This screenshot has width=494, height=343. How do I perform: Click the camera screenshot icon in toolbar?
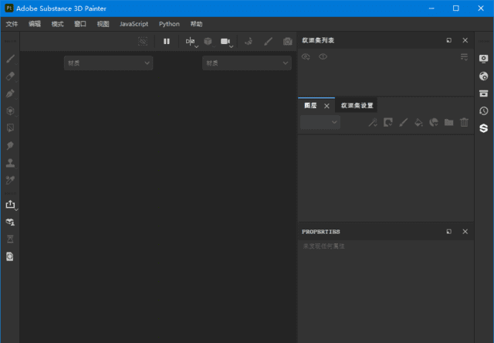pos(287,41)
